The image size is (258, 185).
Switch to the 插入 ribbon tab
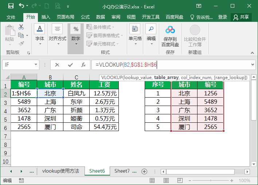click(x=46, y=17)
